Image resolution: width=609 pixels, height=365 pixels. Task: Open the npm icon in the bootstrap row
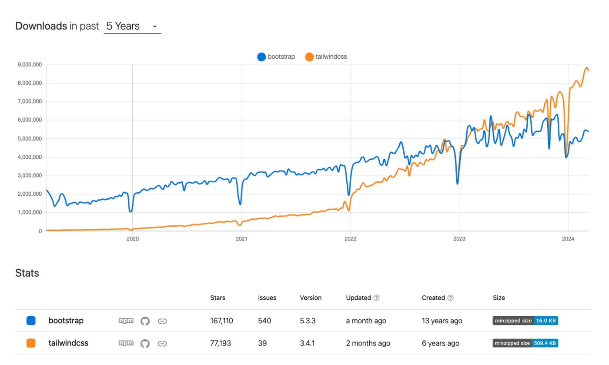(126, 321)
